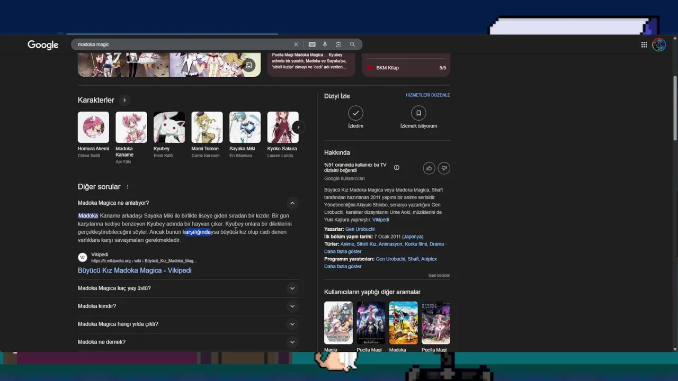678x381 pixels.
Task: Open third related poster labeled Madoka
Action: (403, 323)
